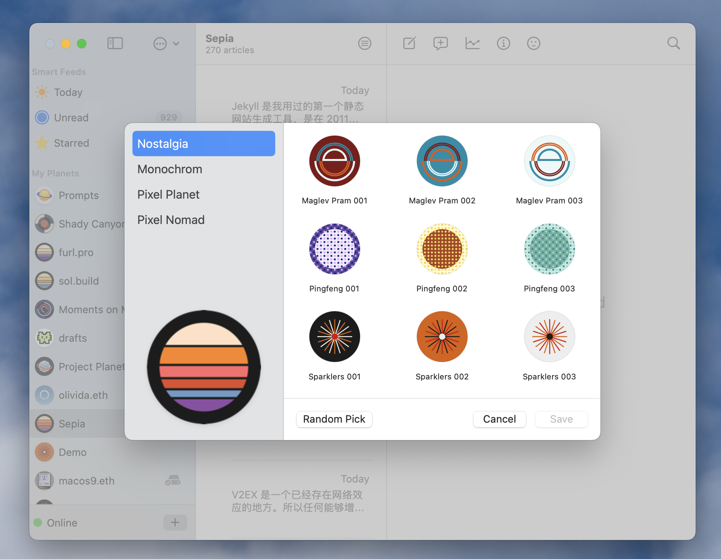Show planet info via info icon
Image resolution: width=721 pixels, height=559 pixels.
click(503, 43)
